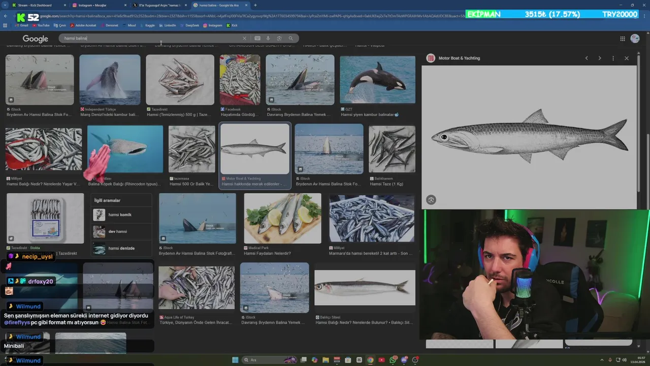Open the tab search dropdown arrow
Image resolution: width=650 pixels, height=366 pixels.
coord(6,5)
